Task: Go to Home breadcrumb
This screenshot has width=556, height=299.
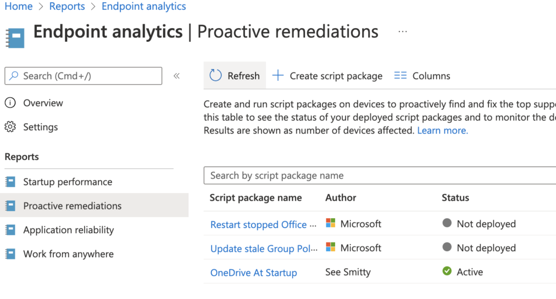Action: click(18, 6)
